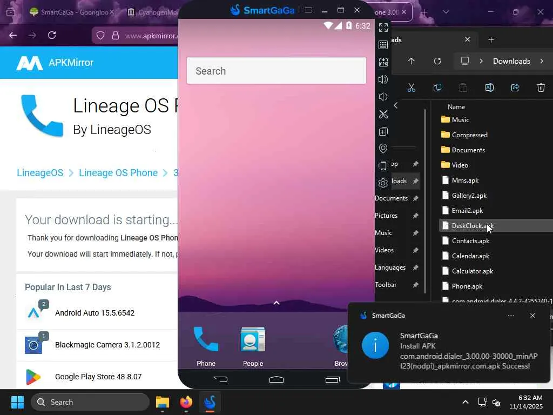
Task: Open new tab in File Explorer
Action: coord(491,40)
